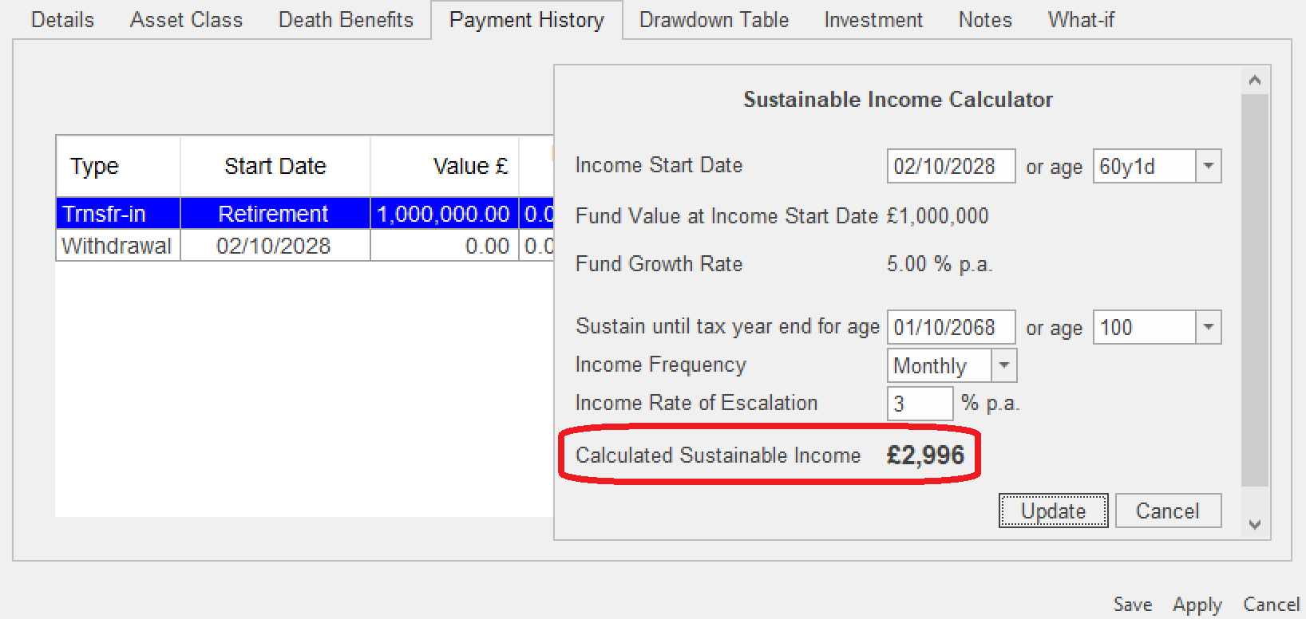Click the Income Rate of Escalation field

tap(920, 404)
